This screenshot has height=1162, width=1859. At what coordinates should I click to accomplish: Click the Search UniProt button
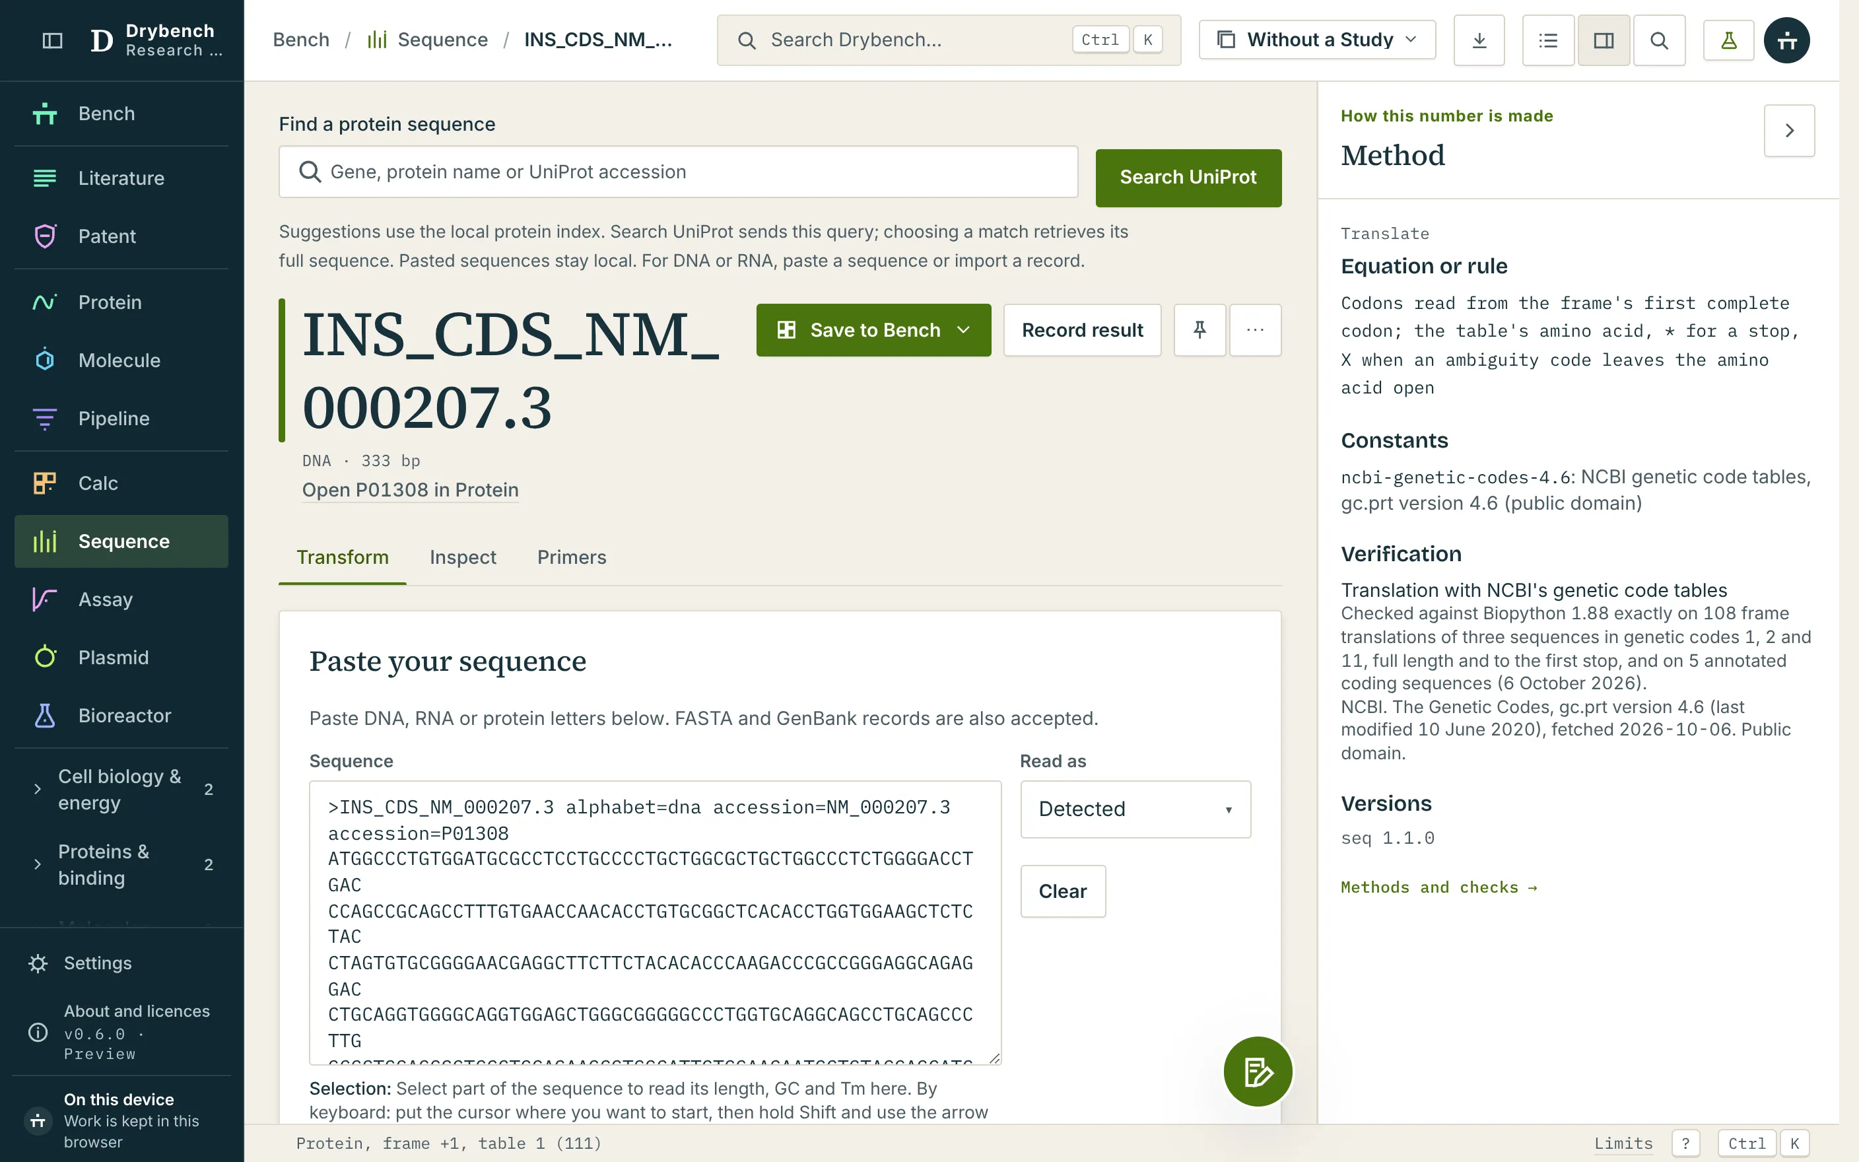1188,178
